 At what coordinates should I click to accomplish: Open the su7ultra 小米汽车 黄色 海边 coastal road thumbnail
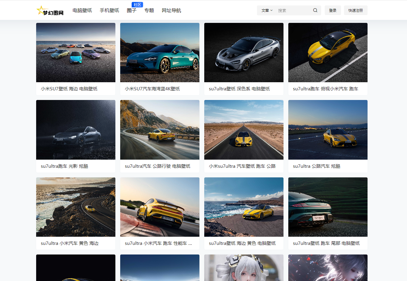pyautogui.click(x=76, y=207)
